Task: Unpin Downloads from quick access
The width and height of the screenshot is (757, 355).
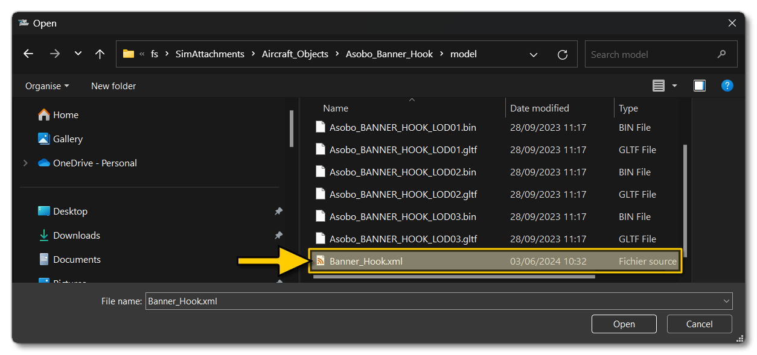Action: tap(278, 235)
